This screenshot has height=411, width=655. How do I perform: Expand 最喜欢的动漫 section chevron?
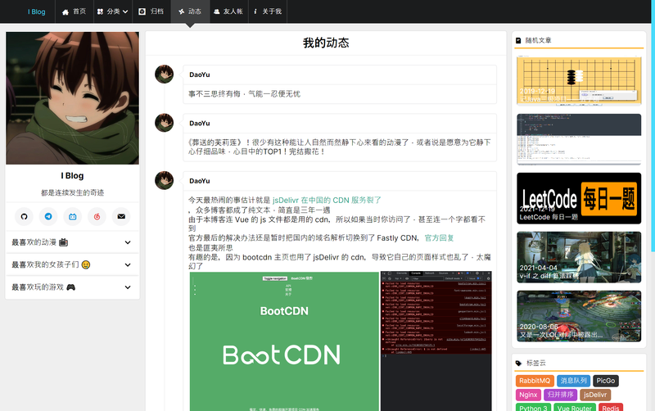coord(128,242)
